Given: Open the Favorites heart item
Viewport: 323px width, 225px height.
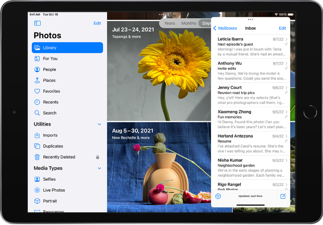Looking at the screenshot, I should [x=51, y=91].
